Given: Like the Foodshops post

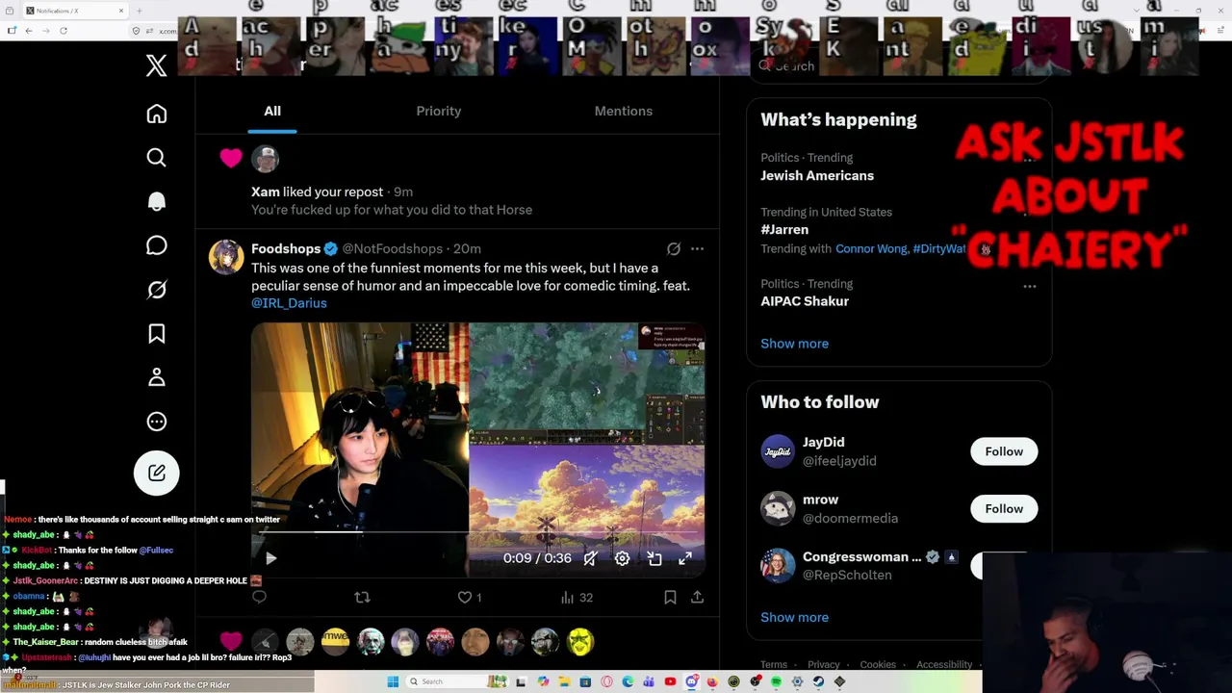Looking at the screenshot, I should tap(470, 598).
